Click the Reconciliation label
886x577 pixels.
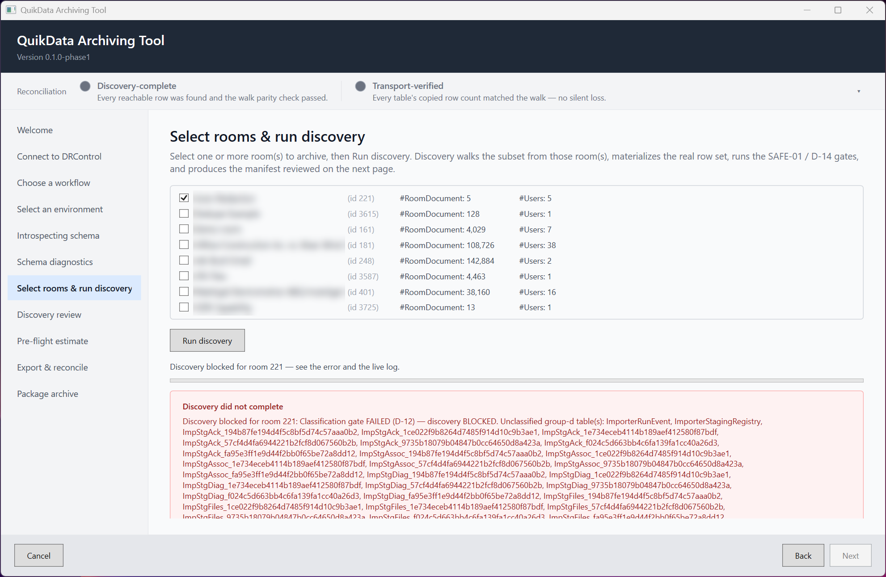point(42,92)
